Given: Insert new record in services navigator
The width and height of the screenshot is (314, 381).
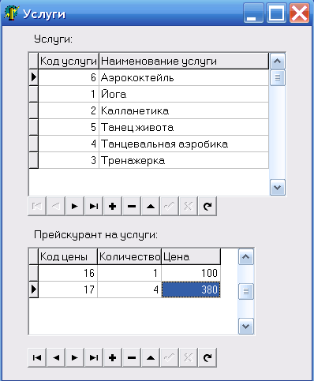Looking at the screenshot, I should (113, 206).
